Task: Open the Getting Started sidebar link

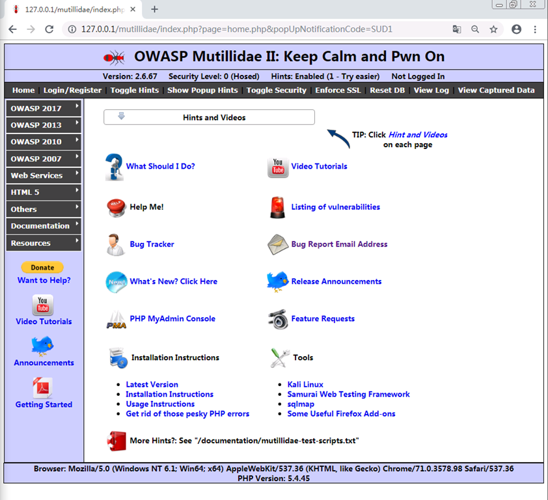Action: tap(44, 404)
